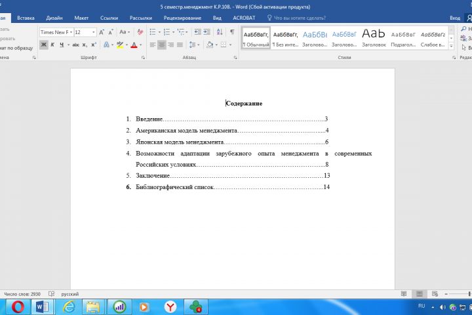Toggle show paragraph marks button
Image resolution: width=472 pixels, height=315 pixels.
point(232,32)
